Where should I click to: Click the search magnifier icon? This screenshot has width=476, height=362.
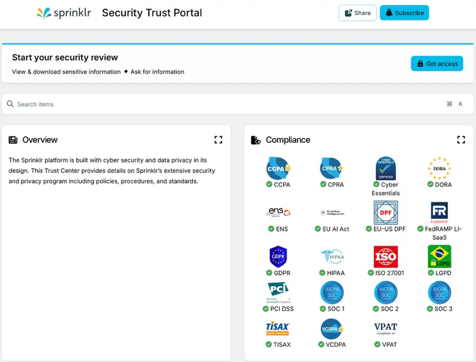[x=10, y=104]
